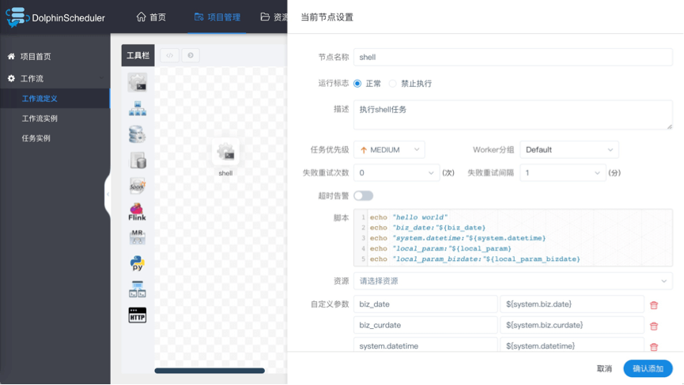Select the SQL task tool icon
Viewport: 684px width, 385px height.
coord(138,160)
